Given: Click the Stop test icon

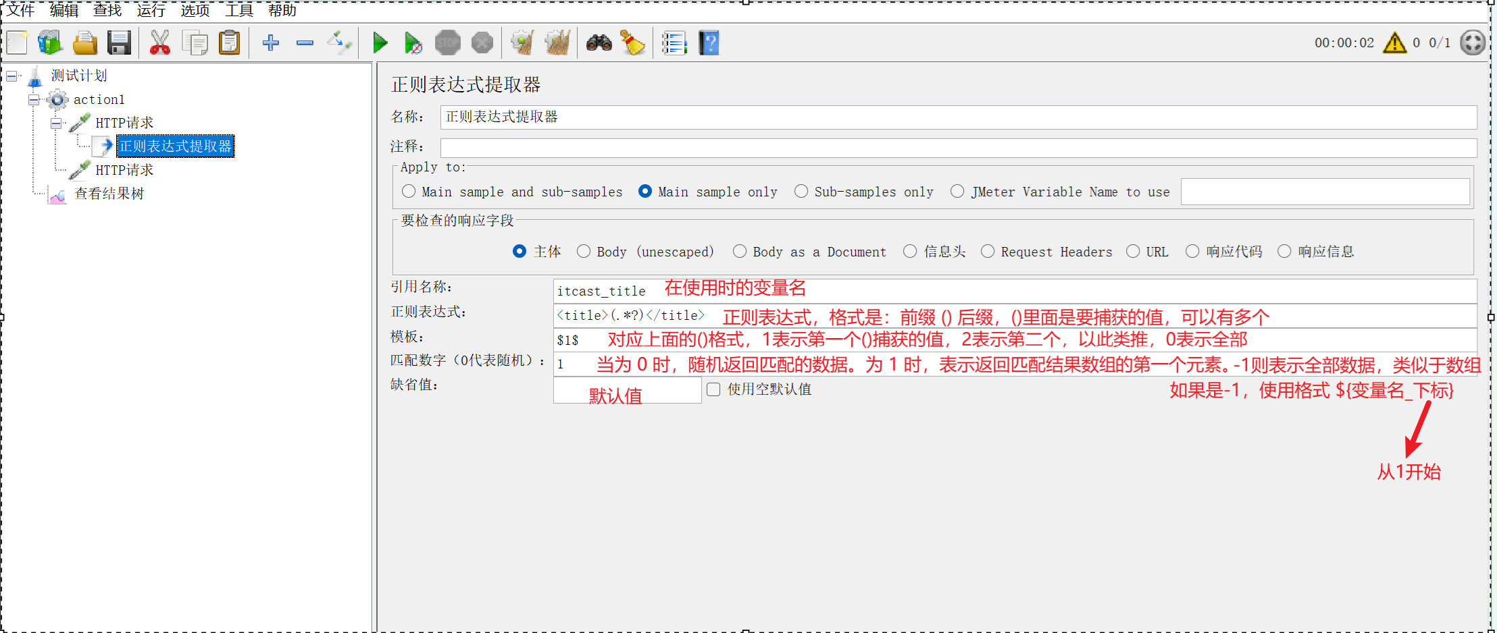Looking at the screenshot, I should (x=447, y=43).
